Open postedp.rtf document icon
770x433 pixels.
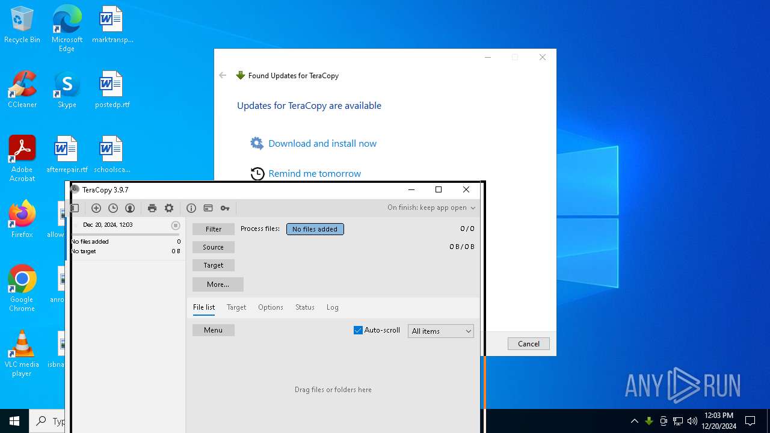click(112, 90)
